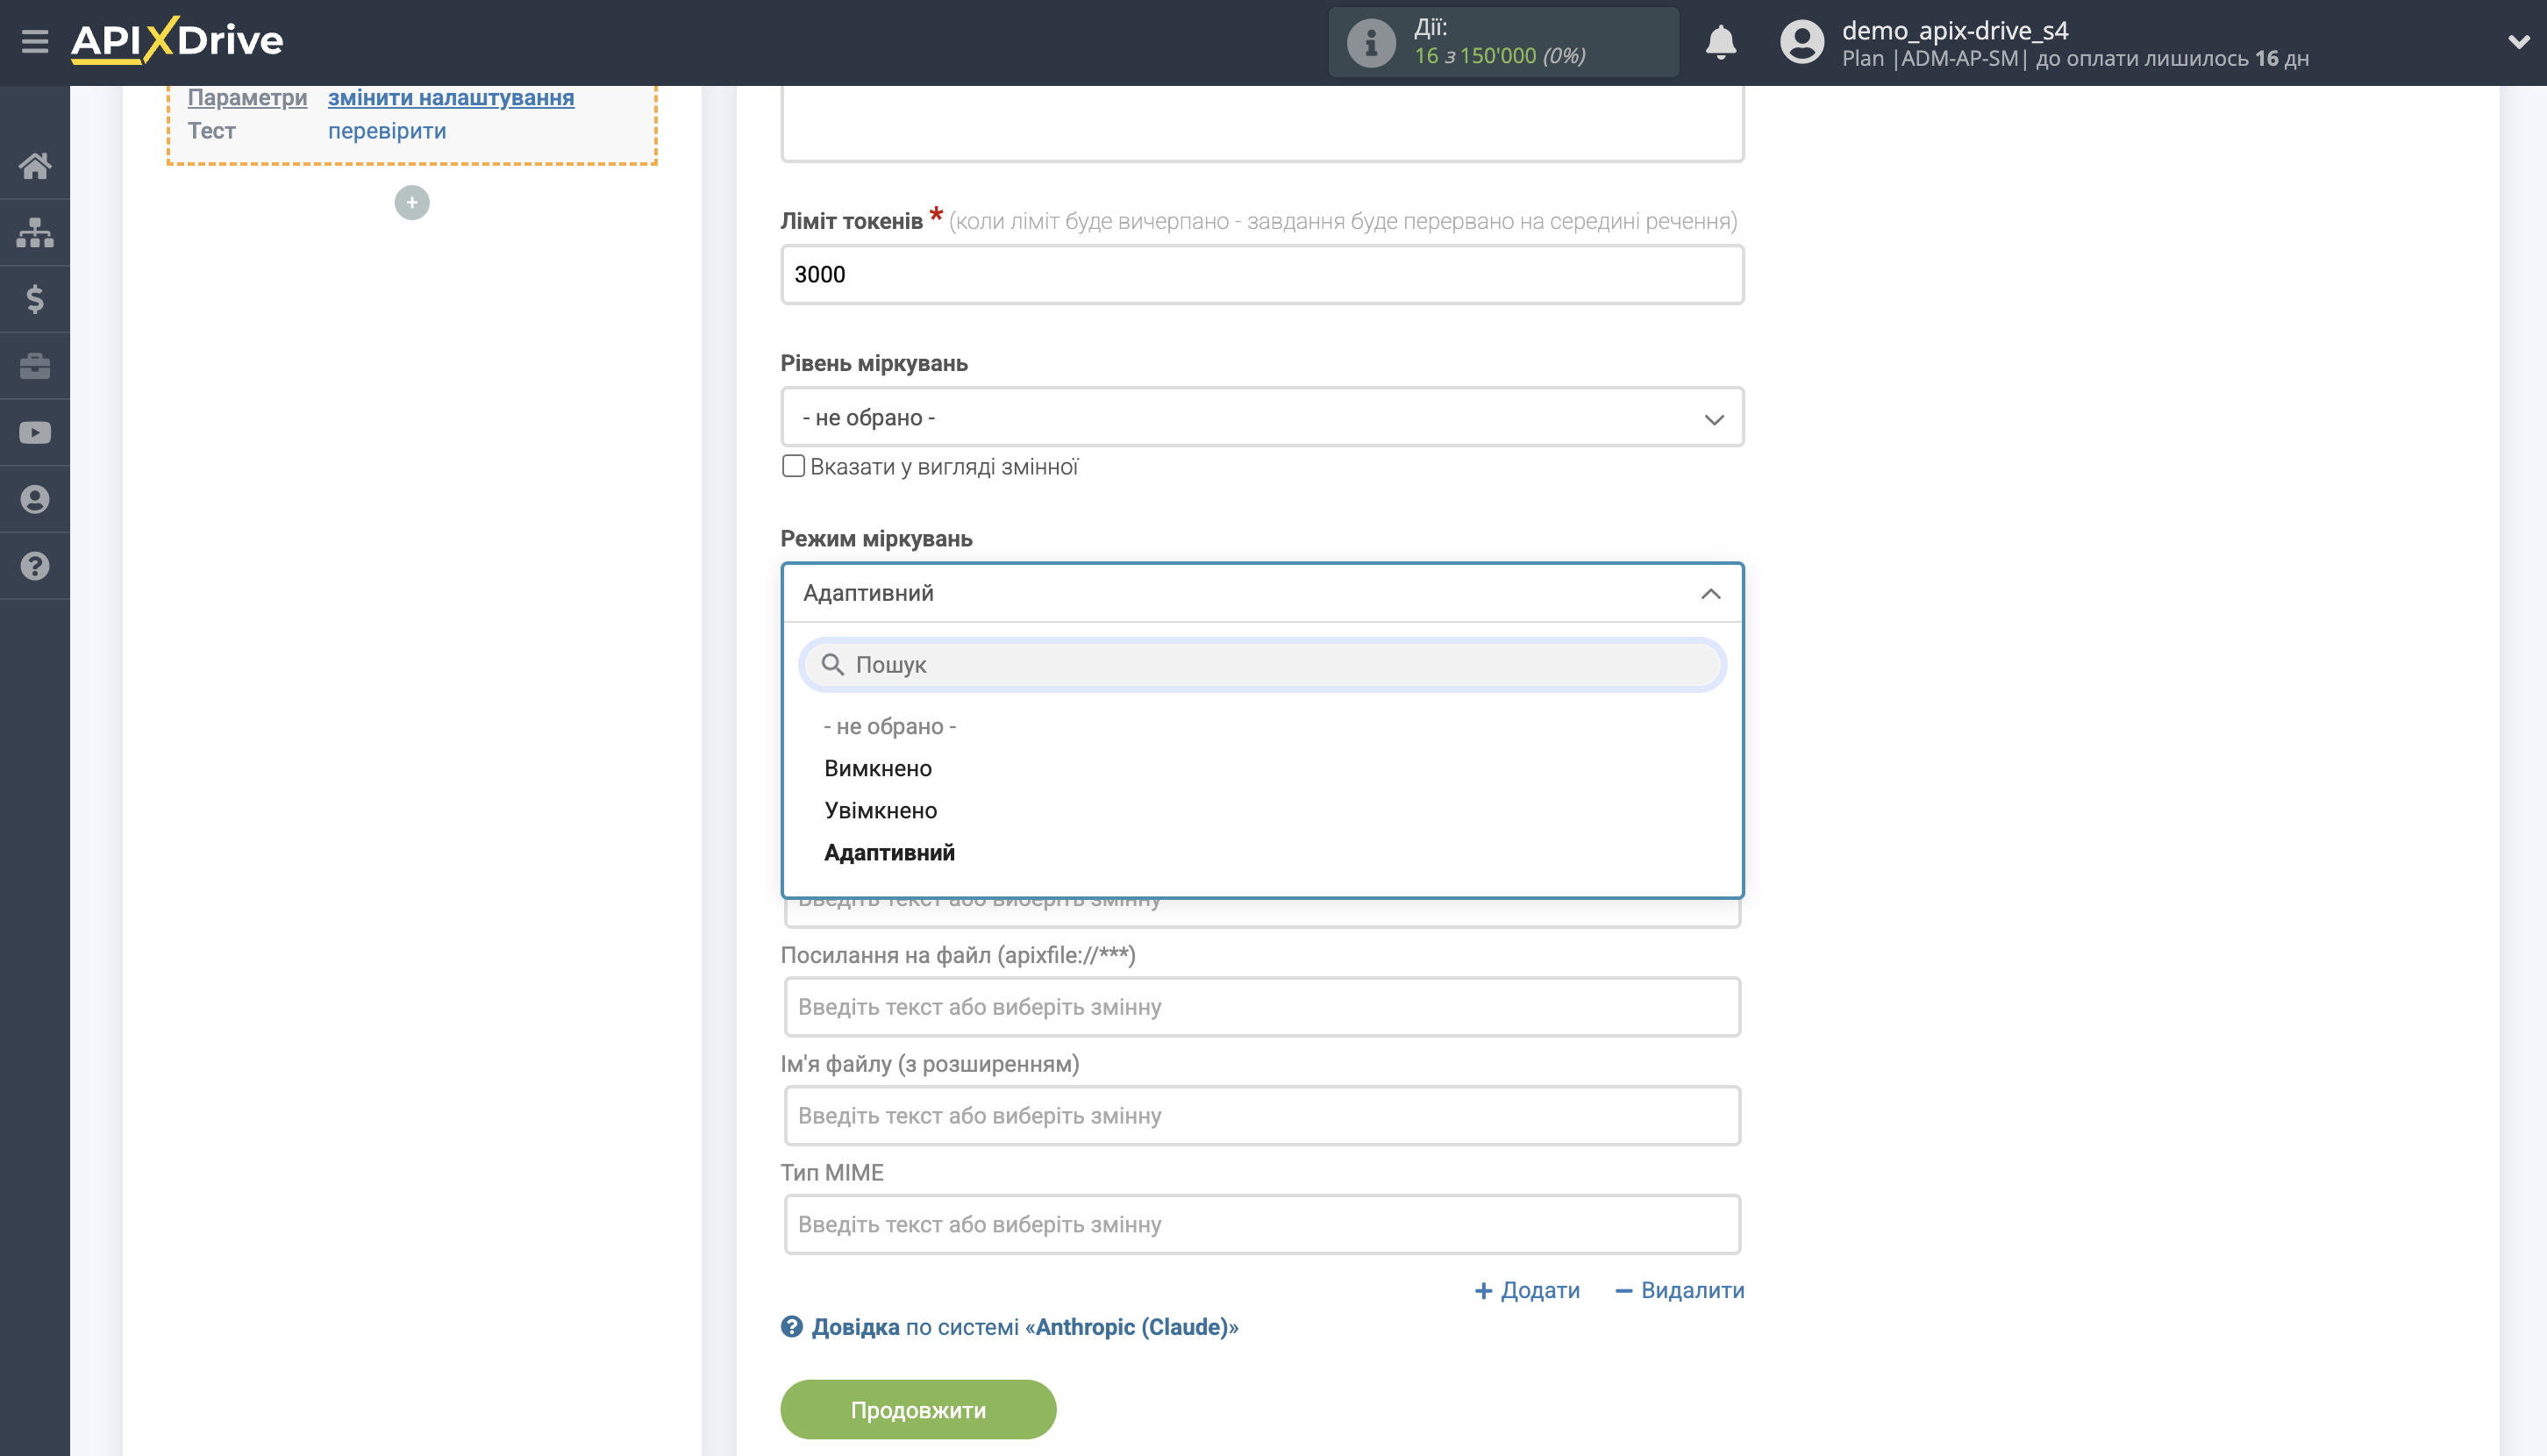Check 'Вказати у вигляді змінної' checkbox
Image resolution: width=2547 pixels, height=1456 pixels.
(x=793, y=466)
